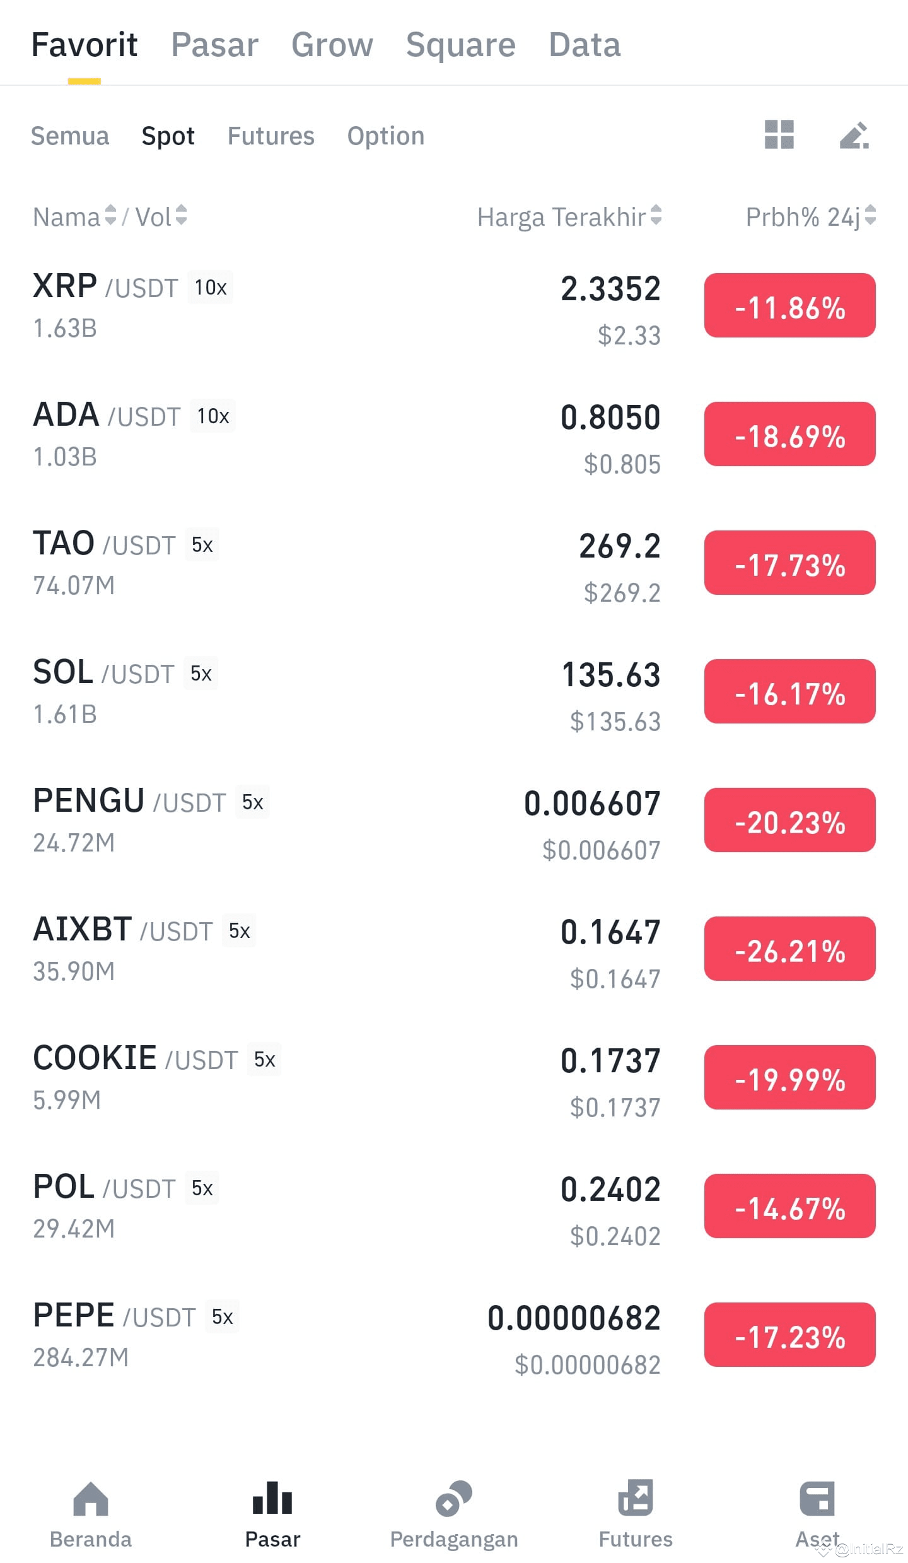Switch to the Pasar top tab
908x1563 pixels.
215,44
